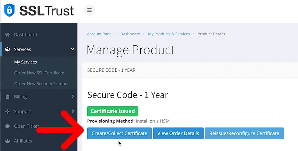Click the Dashboard home icon in sidebar
This screenshot has width=298, height=151.
[8, 35]
